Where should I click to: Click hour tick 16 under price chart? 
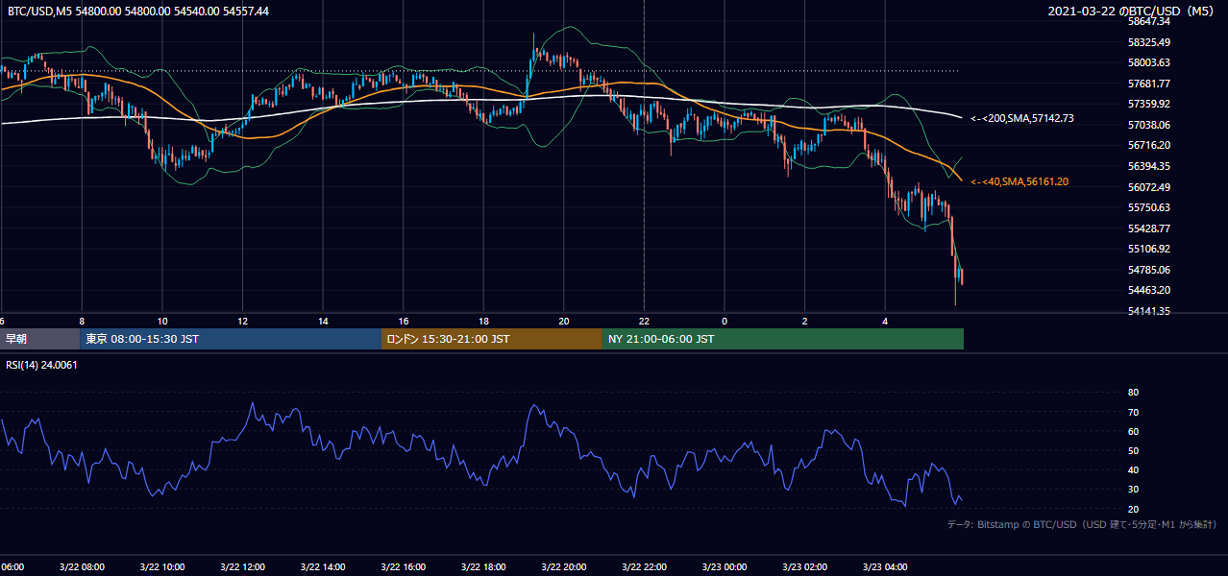(404, 321)
